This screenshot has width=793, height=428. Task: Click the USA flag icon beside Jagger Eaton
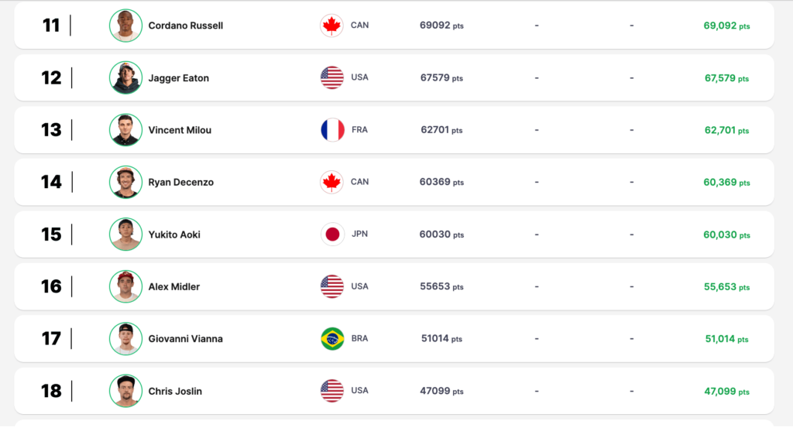pyautogui.click(x=332, y=77)
